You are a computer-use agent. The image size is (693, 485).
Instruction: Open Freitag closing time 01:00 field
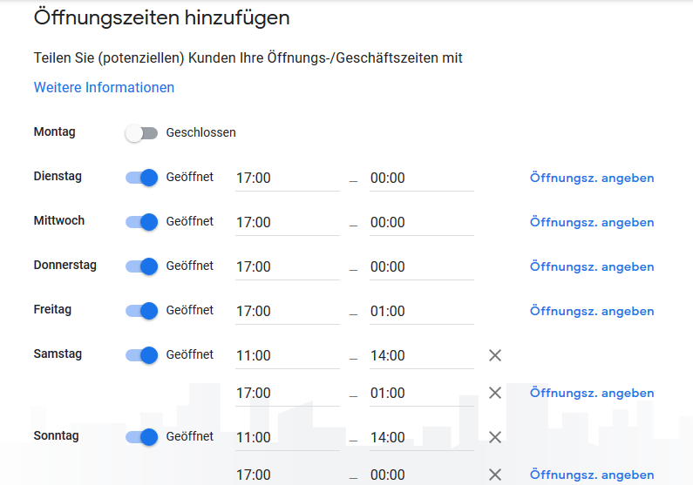point(421,312)
